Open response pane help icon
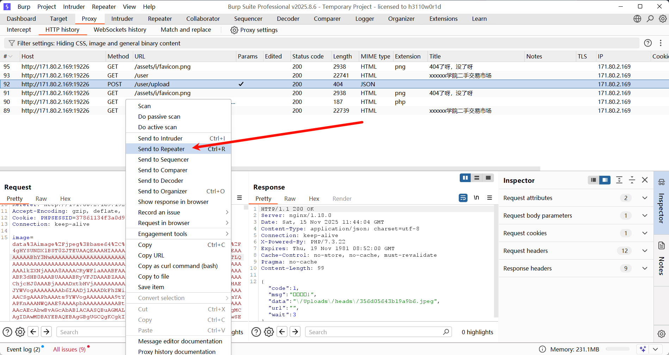 tap(256, 332)
